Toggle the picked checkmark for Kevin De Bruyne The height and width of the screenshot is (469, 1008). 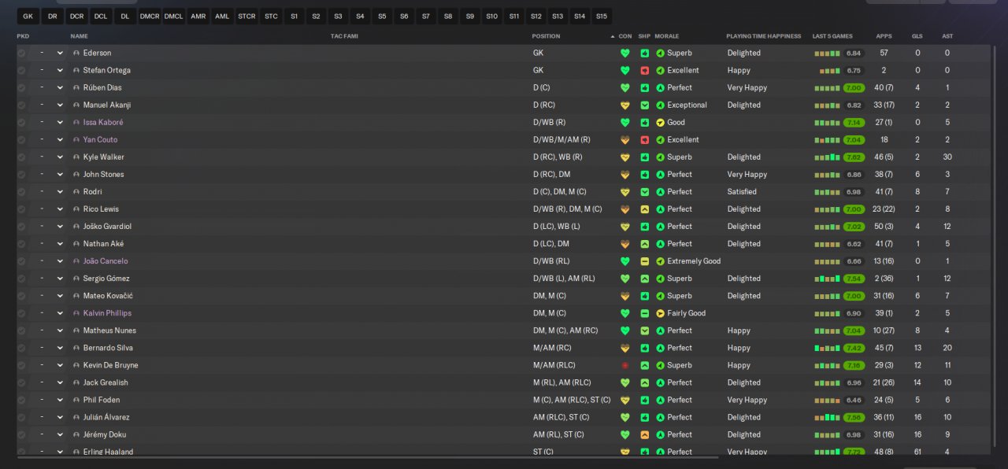(x=21, y=366)
